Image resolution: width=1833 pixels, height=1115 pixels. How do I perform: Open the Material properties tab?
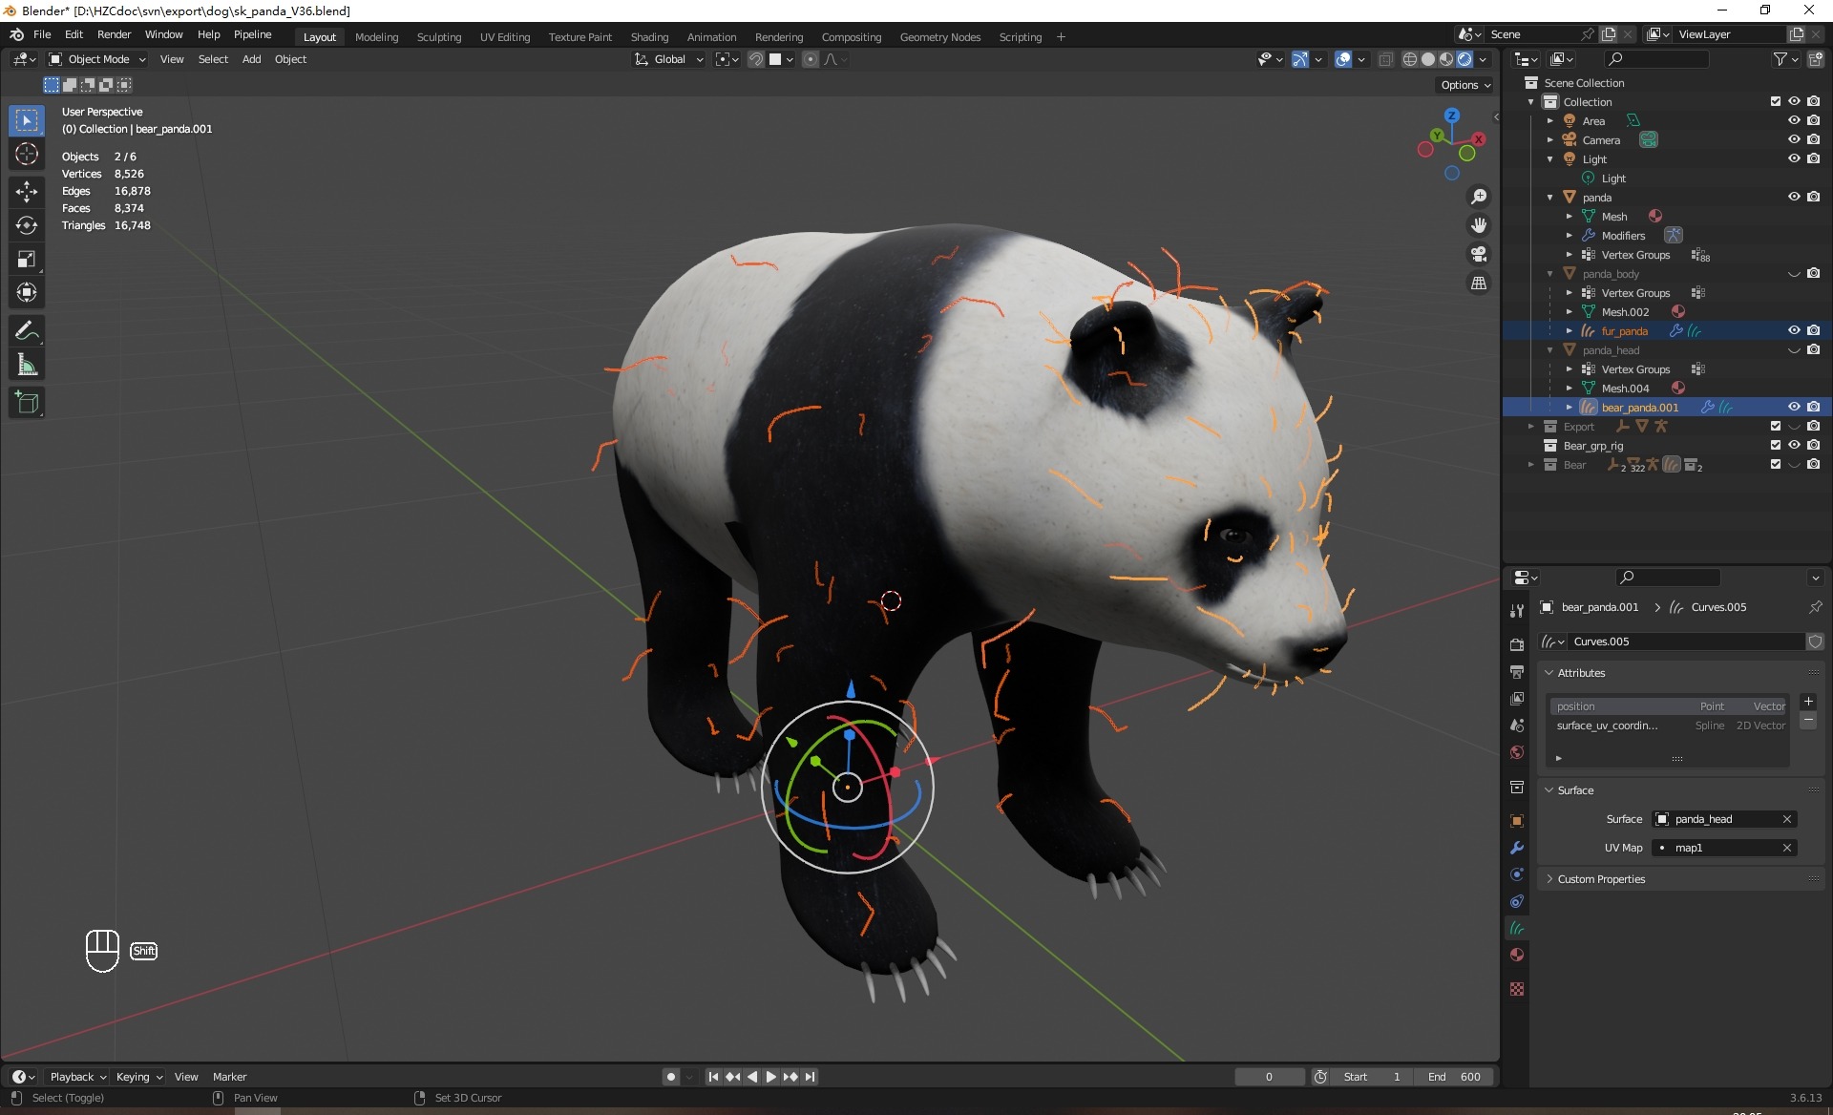(x=1517, y=955)
